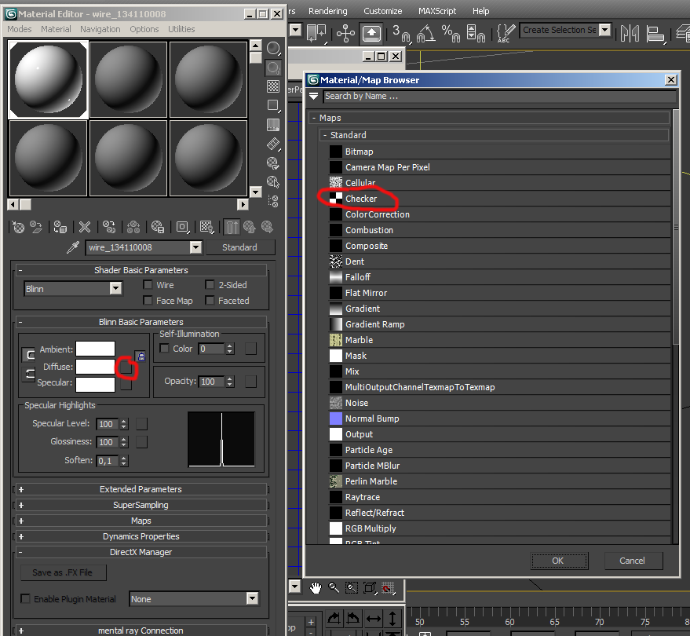The image size is (690, 636).
Task: Click Cancel in Material/Map Browser
Action: click(x=633, y=561)
